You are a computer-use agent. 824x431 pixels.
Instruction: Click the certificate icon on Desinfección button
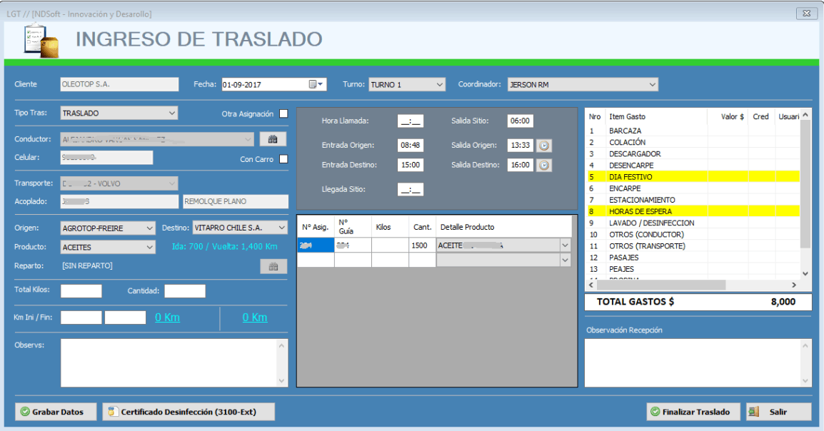[112, 412]
